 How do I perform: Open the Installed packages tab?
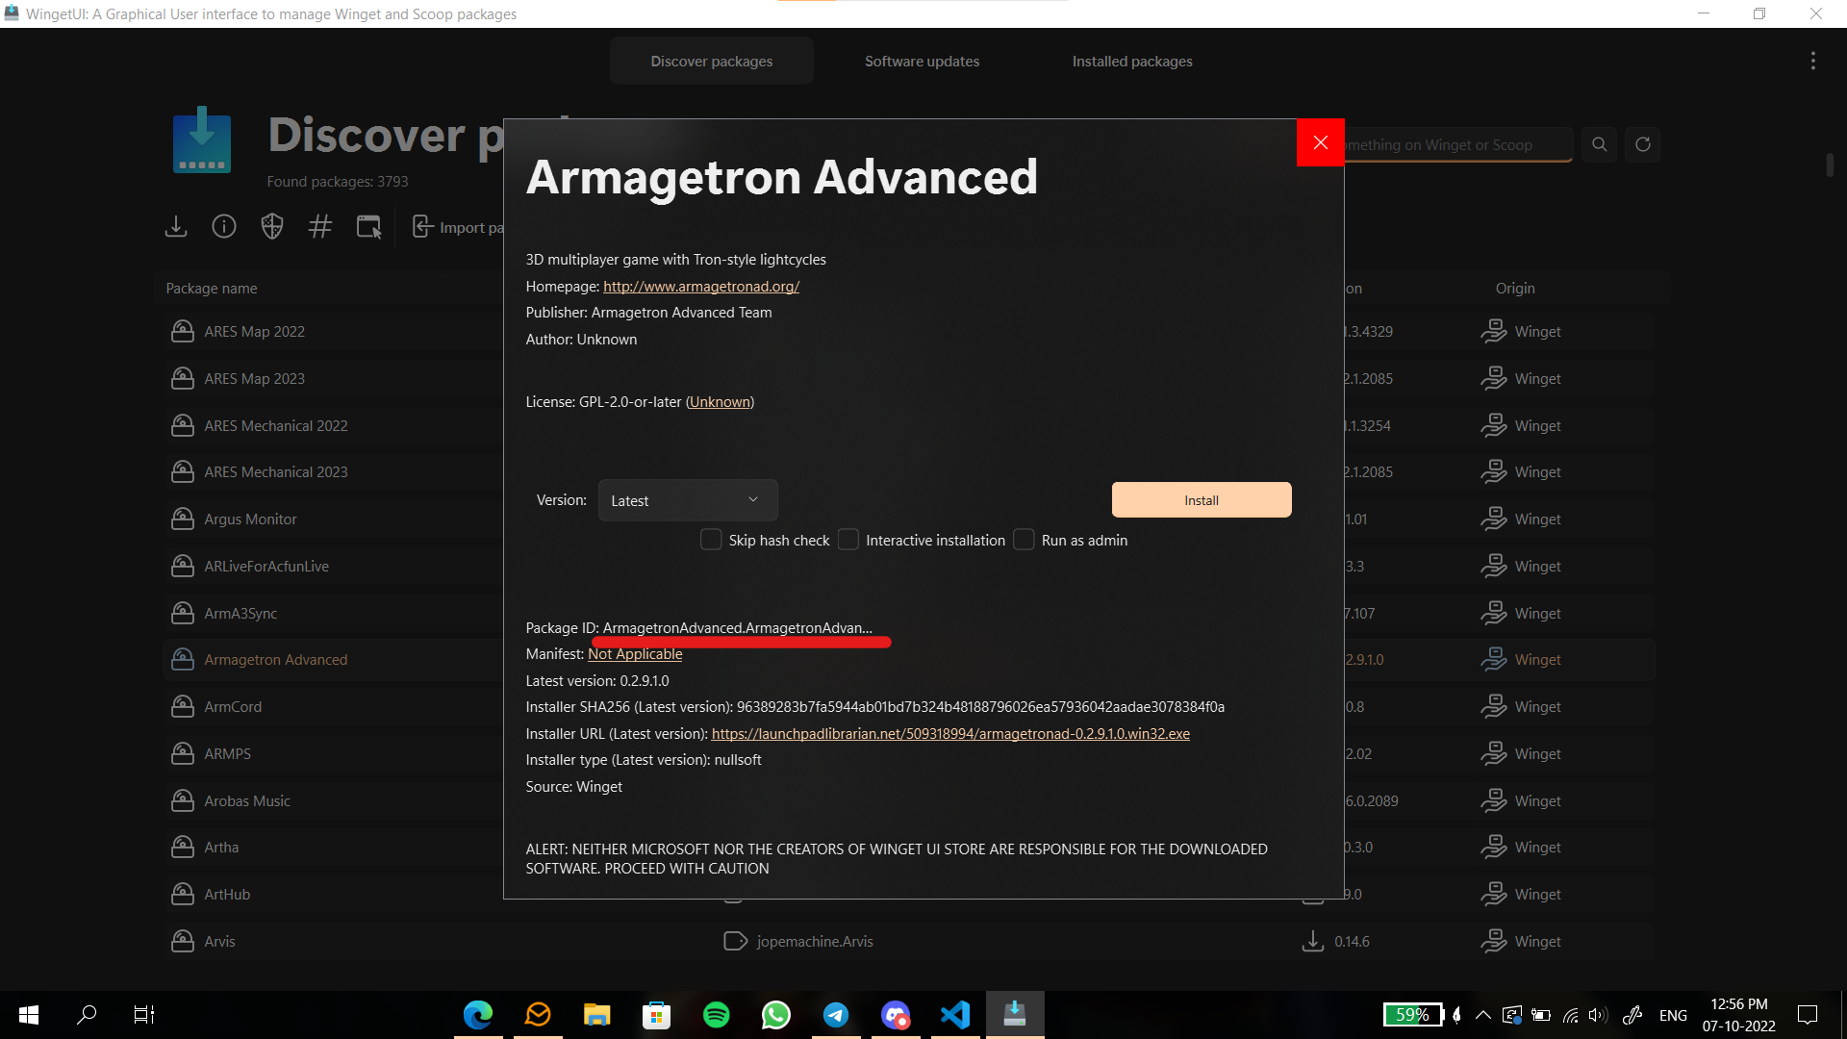pyautogui.click(x=1131, y=61)
